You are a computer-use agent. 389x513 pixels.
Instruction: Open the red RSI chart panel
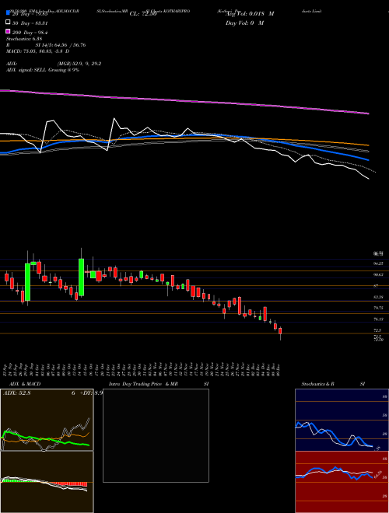click(342, 482)
